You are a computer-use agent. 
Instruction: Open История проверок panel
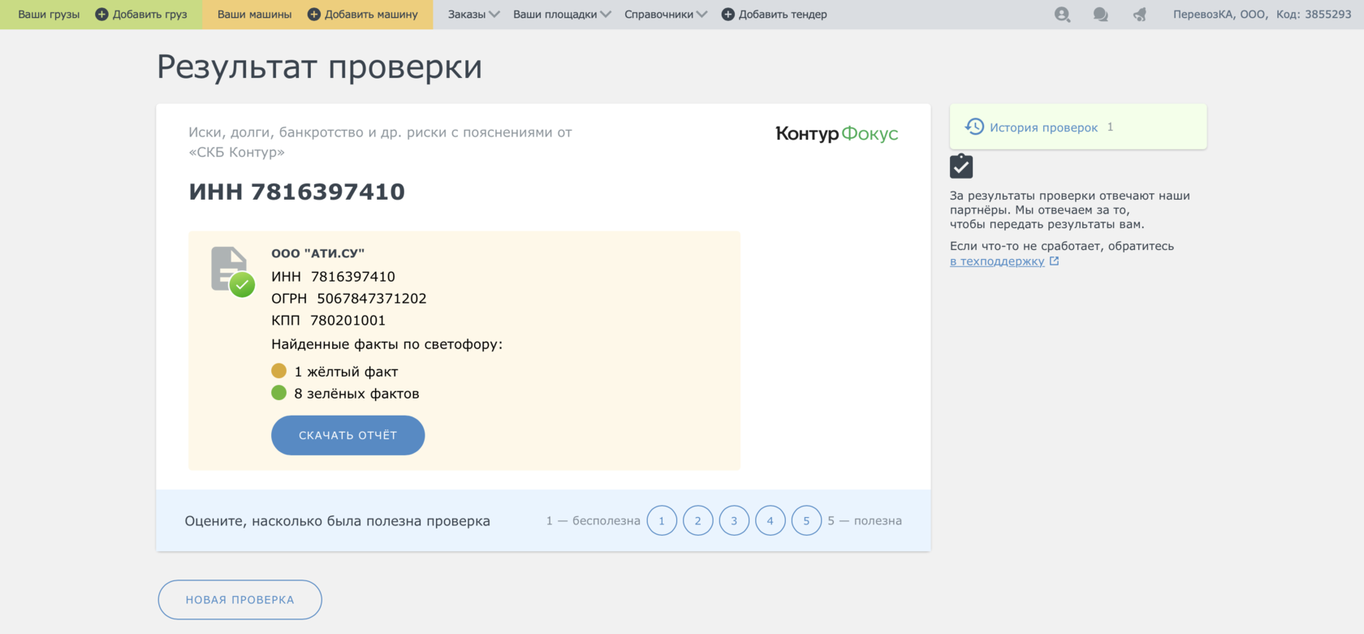click(x=1078, y=127)
